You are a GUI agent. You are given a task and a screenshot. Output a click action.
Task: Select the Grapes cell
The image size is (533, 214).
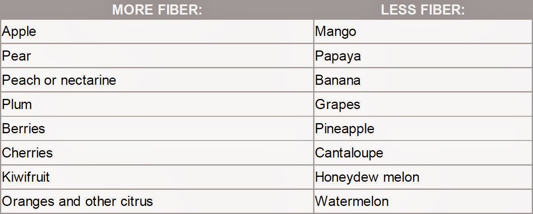[x=423, y=104]
